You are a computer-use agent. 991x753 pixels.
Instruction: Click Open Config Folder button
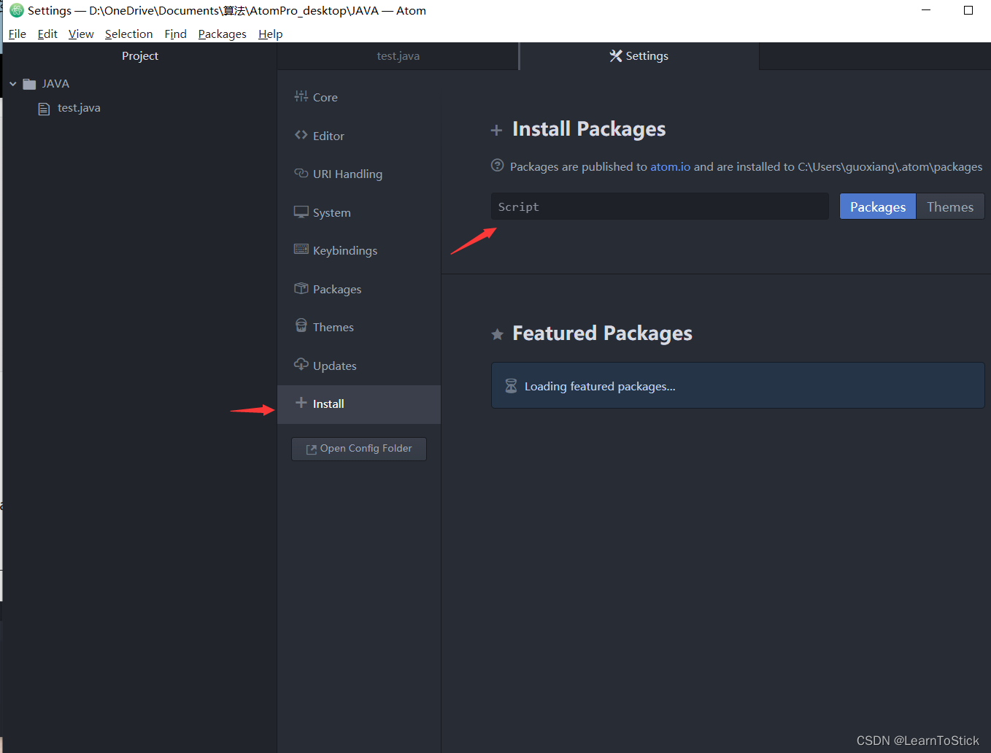pyautogui.click(x=359, y=449)
